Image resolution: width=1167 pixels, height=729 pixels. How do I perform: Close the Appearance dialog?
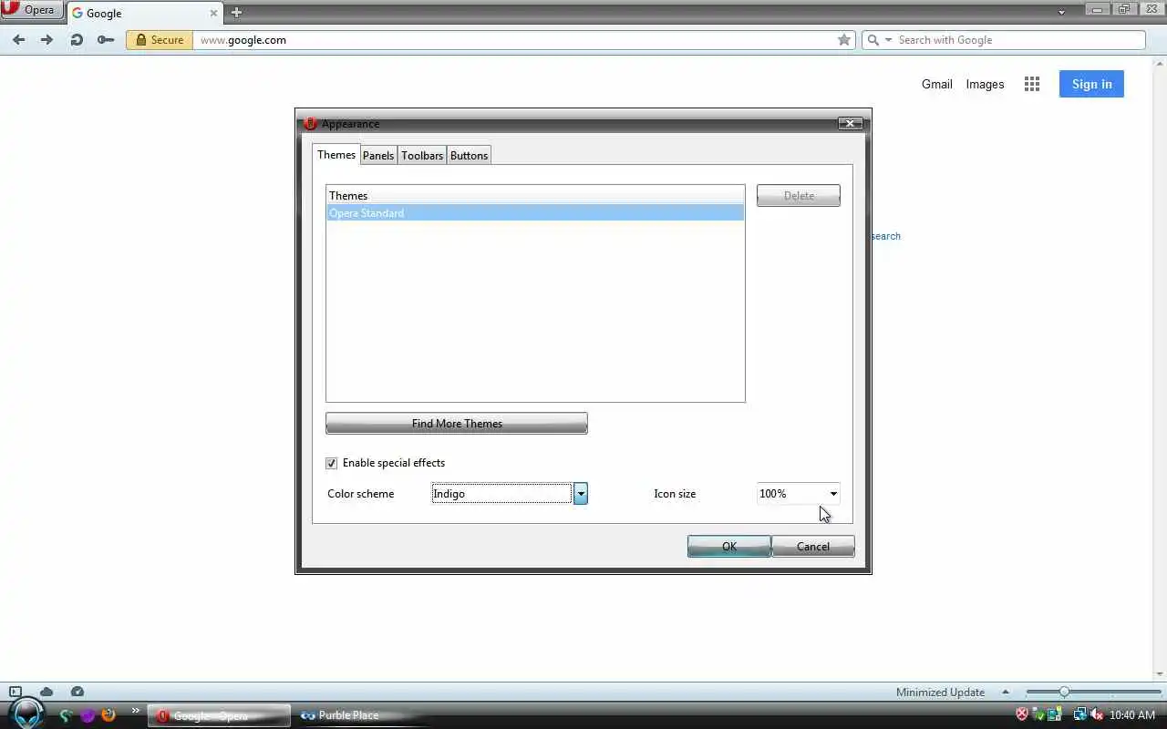(850, 123)
